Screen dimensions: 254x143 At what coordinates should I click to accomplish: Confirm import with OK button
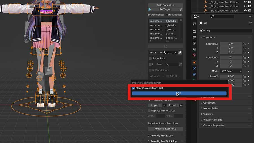179,93
